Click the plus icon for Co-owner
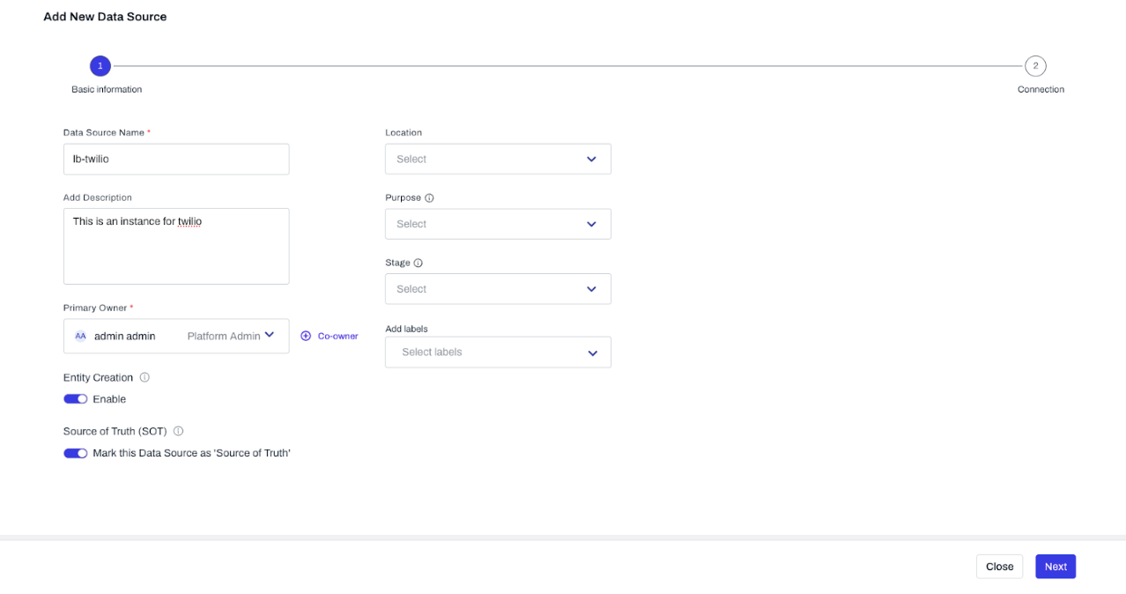Screen dimensions: 1126x594 point(306,336)
